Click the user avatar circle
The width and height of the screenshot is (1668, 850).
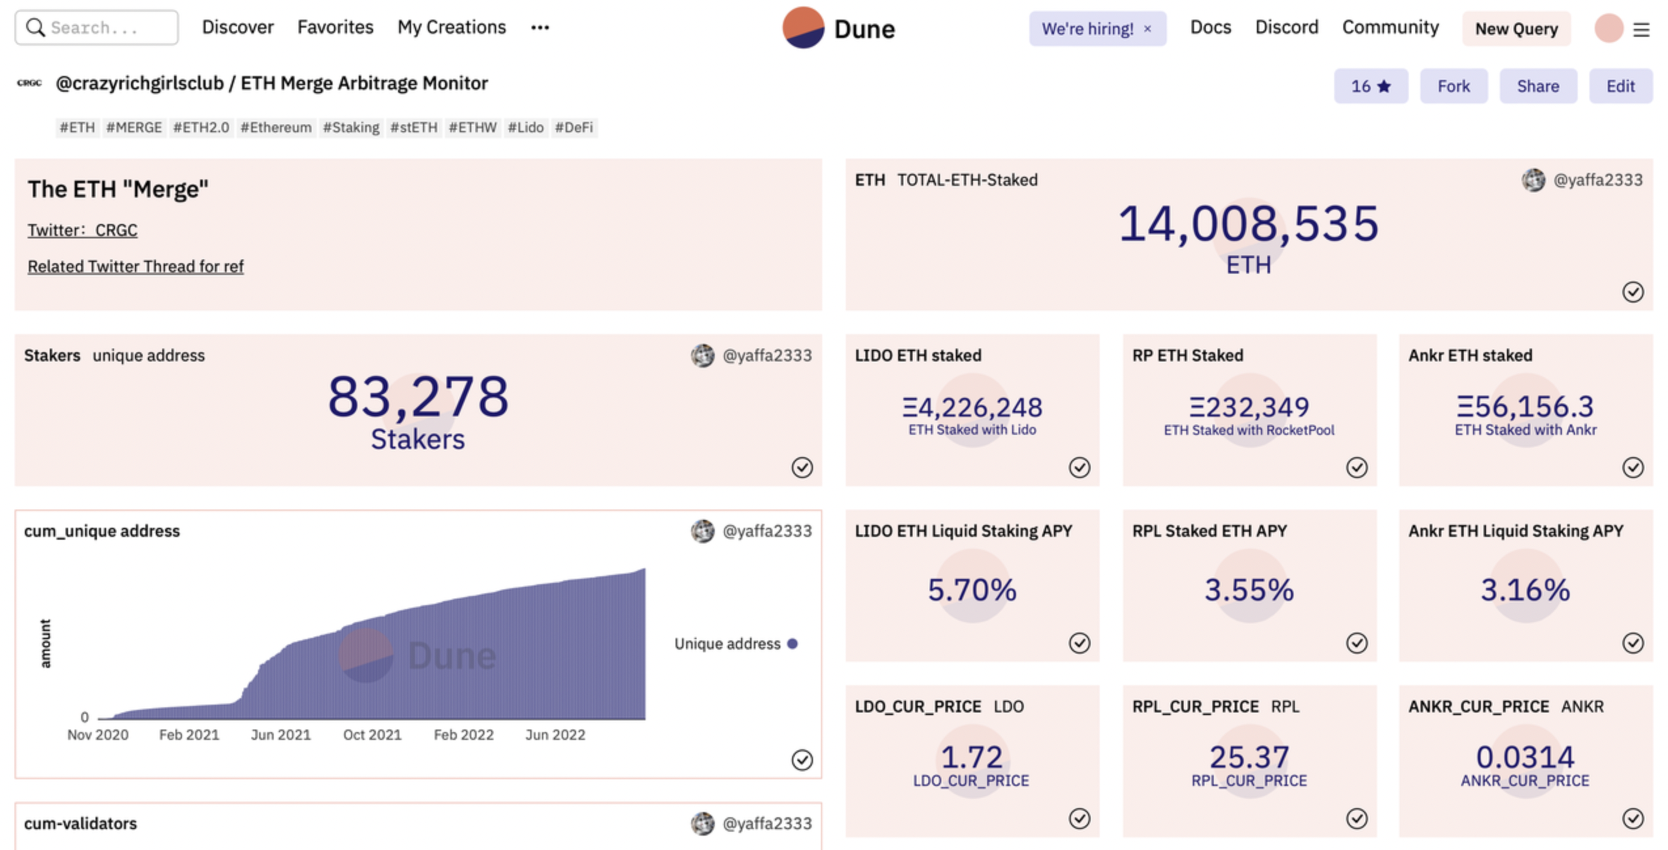[1609, 28]
